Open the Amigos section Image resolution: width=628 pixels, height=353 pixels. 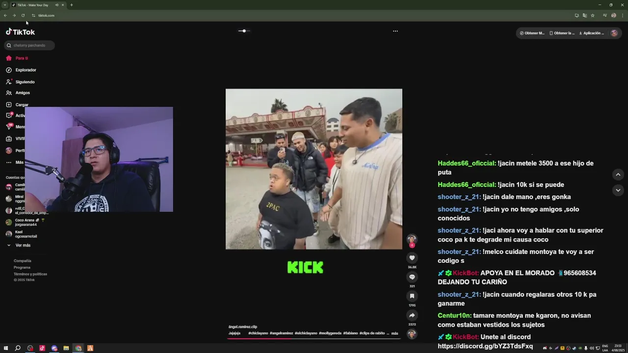click(x=18, y=93)
